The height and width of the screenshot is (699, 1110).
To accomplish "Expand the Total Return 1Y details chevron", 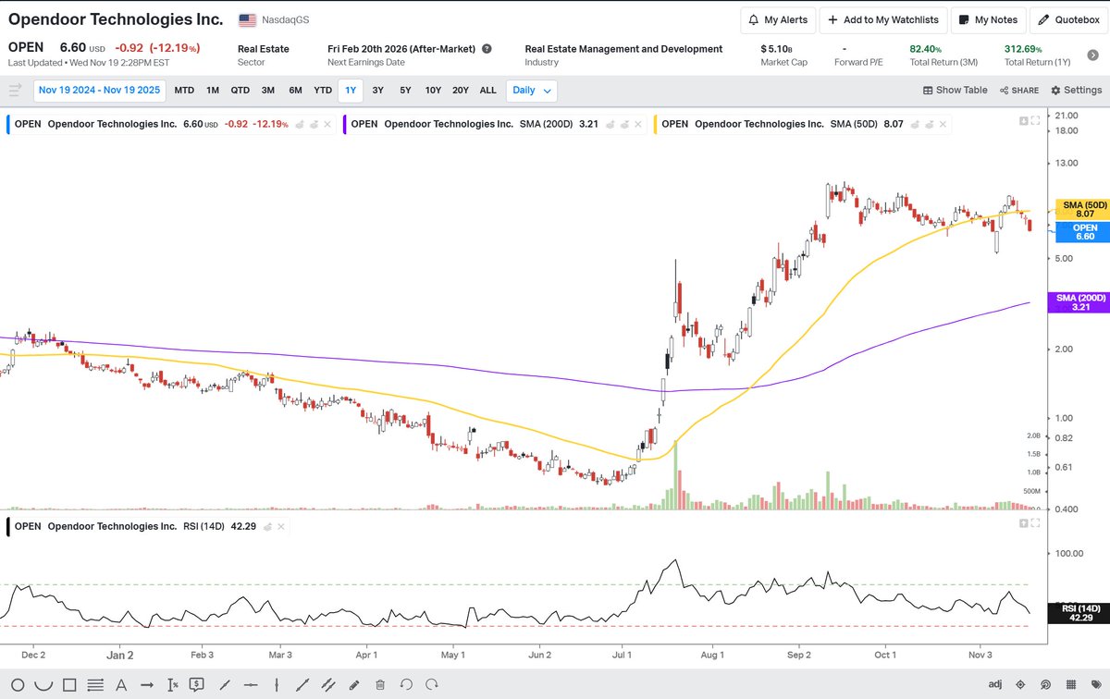I will pyautogui.click(x=1091, y=55).
